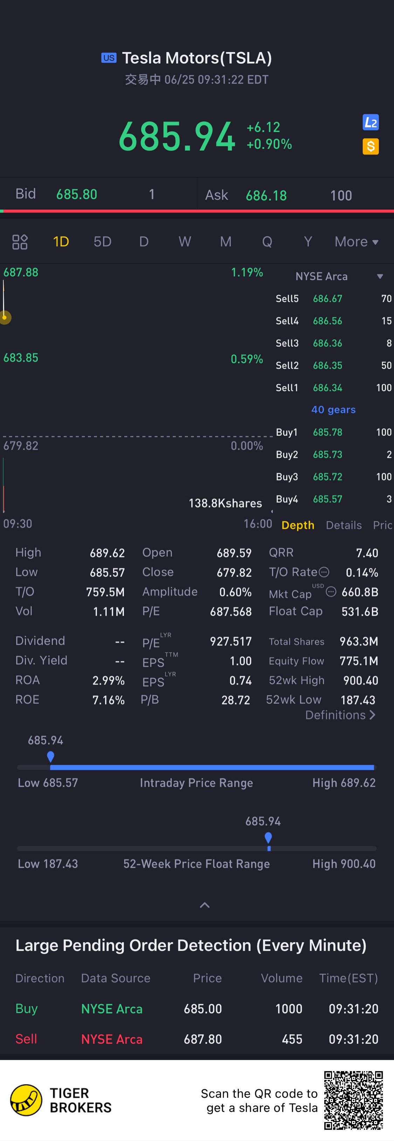The image size is (394, 1141).
Task: Tap the Buy1 row at 685.78
Action: (333, 432)
